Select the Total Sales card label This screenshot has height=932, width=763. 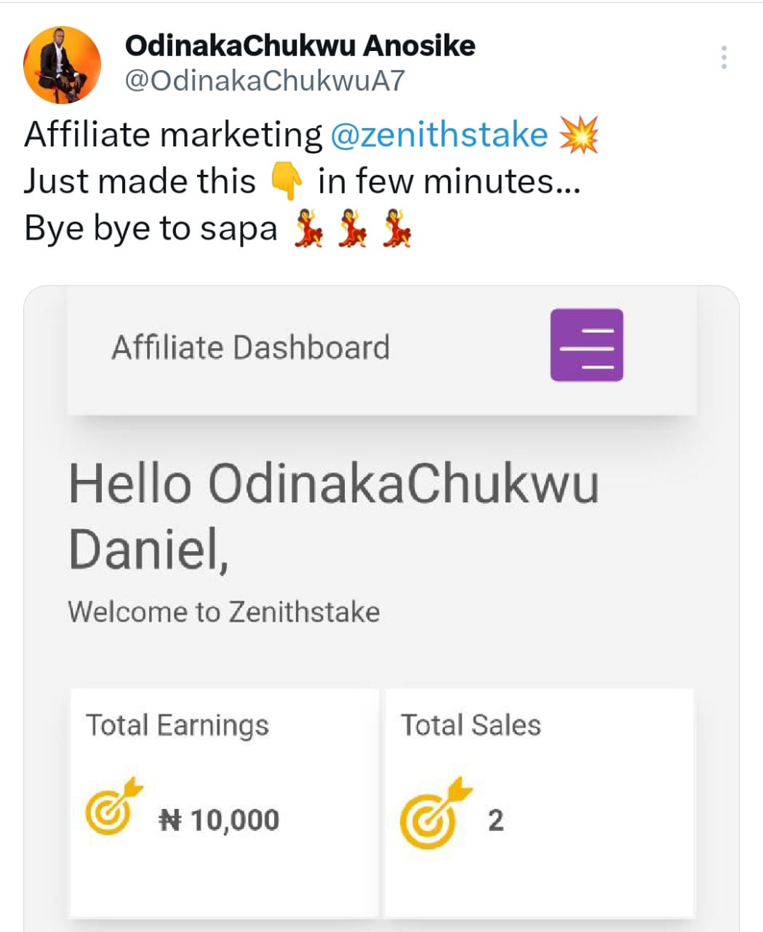point(471,725)
